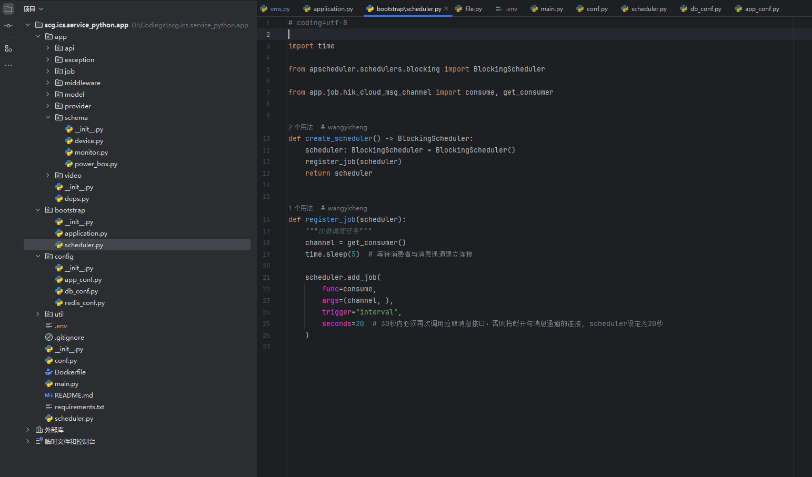
Task: Expand the exception folder
Action: (48, 59)
